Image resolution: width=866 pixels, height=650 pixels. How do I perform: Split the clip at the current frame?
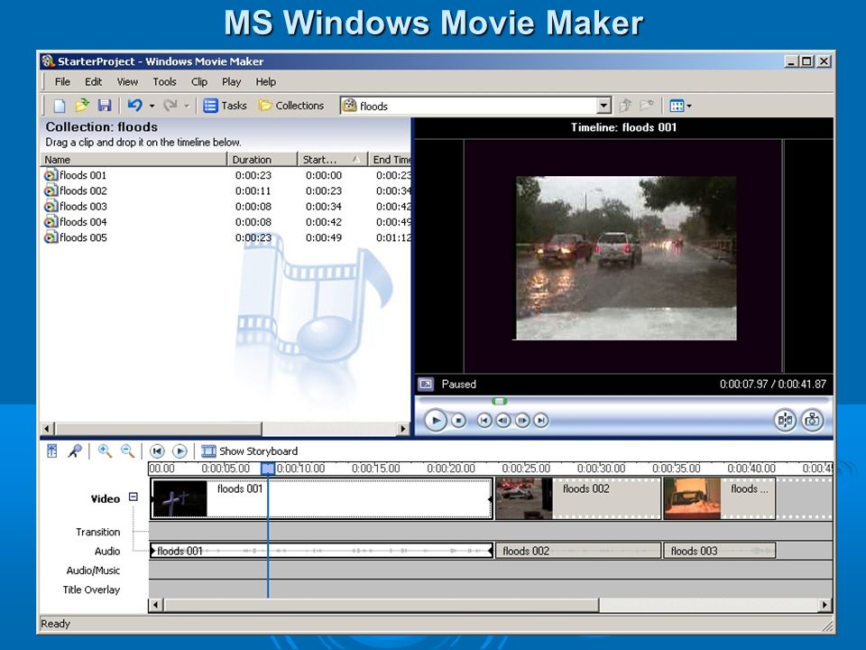coord(785,421)
